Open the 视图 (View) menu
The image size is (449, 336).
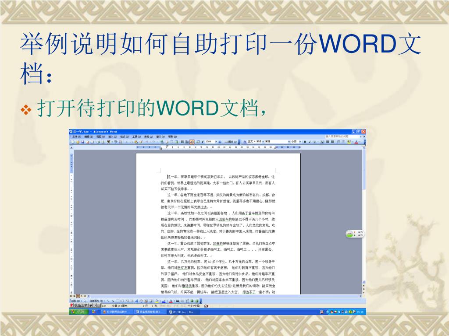pyautogui.click(x=100, y=136)
